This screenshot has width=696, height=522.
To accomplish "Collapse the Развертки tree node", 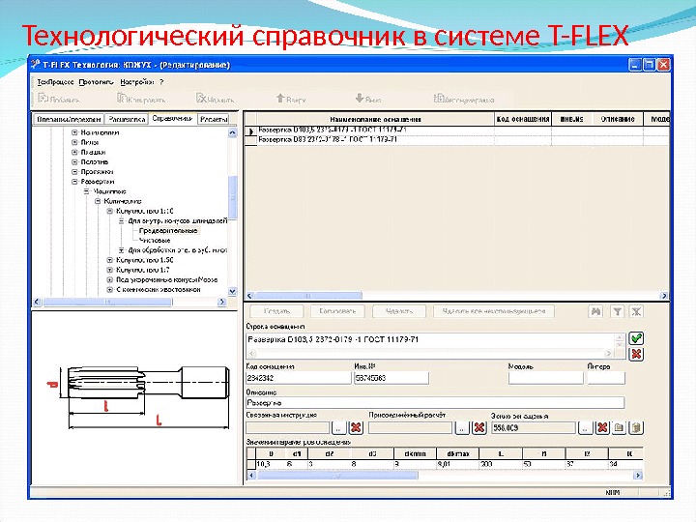I will [74, 182].
